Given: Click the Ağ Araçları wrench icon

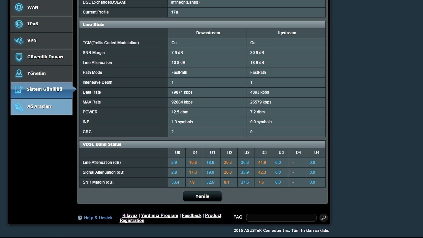Looking at the screenshot, I should 19,106.
